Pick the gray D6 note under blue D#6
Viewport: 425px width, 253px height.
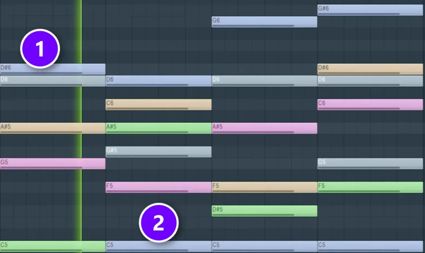point(53,81)
